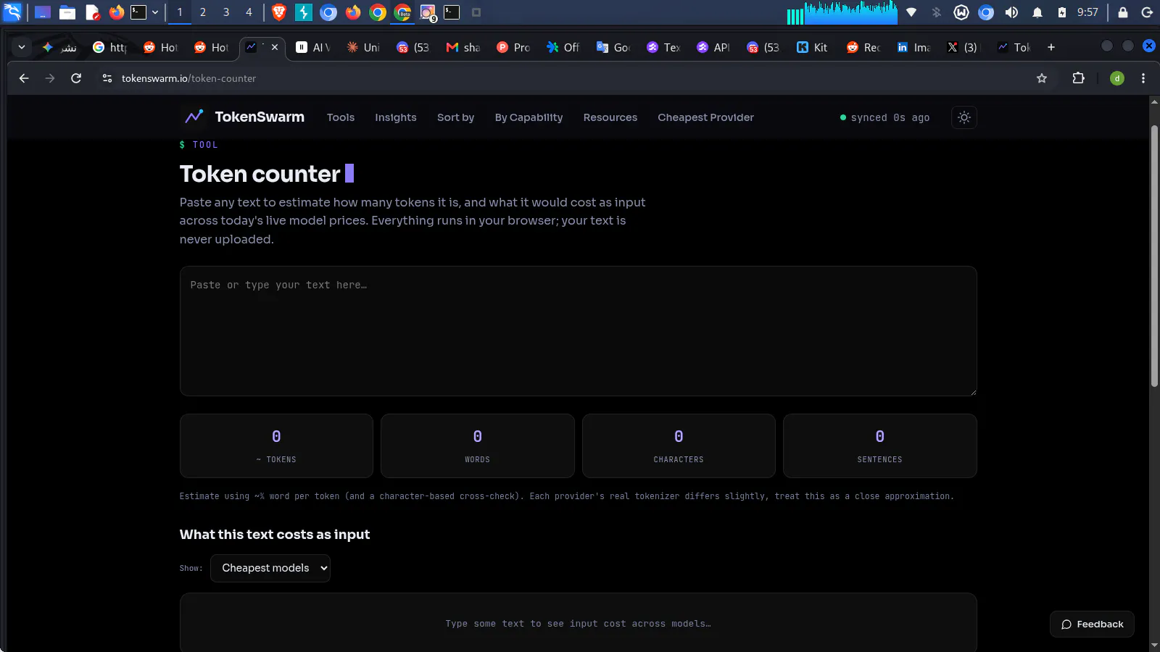Screen dimensions: 1160x652
Task: Open the Kali applications menu icon
Action: click(12, 12)
